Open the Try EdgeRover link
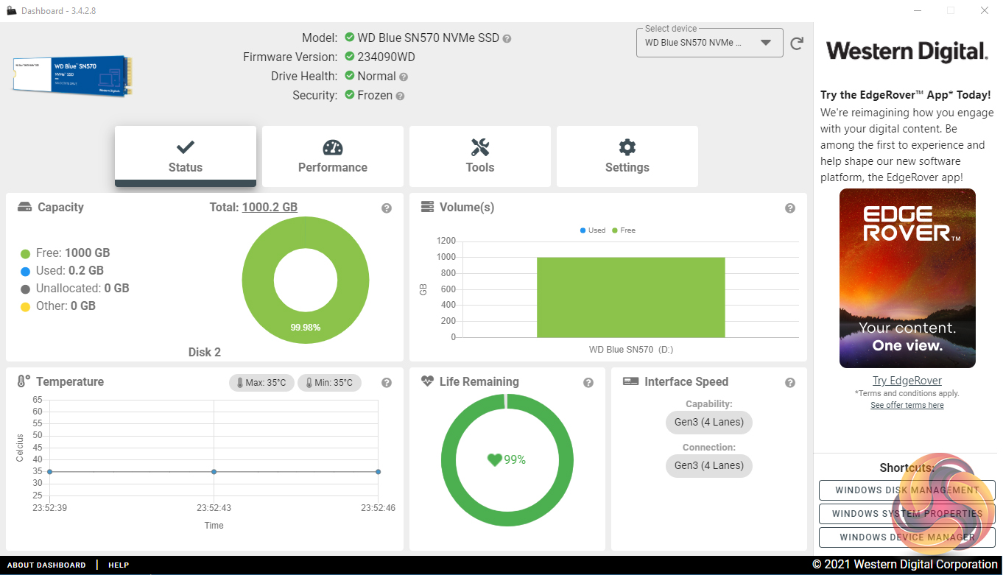 (907, 381)
